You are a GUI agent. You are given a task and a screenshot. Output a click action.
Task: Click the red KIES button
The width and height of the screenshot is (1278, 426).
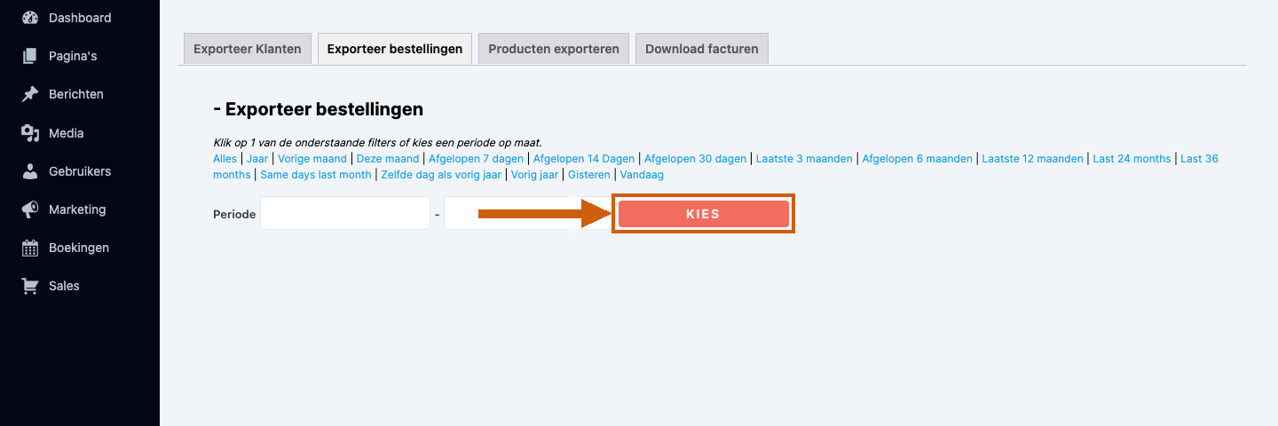coord(703,214)
